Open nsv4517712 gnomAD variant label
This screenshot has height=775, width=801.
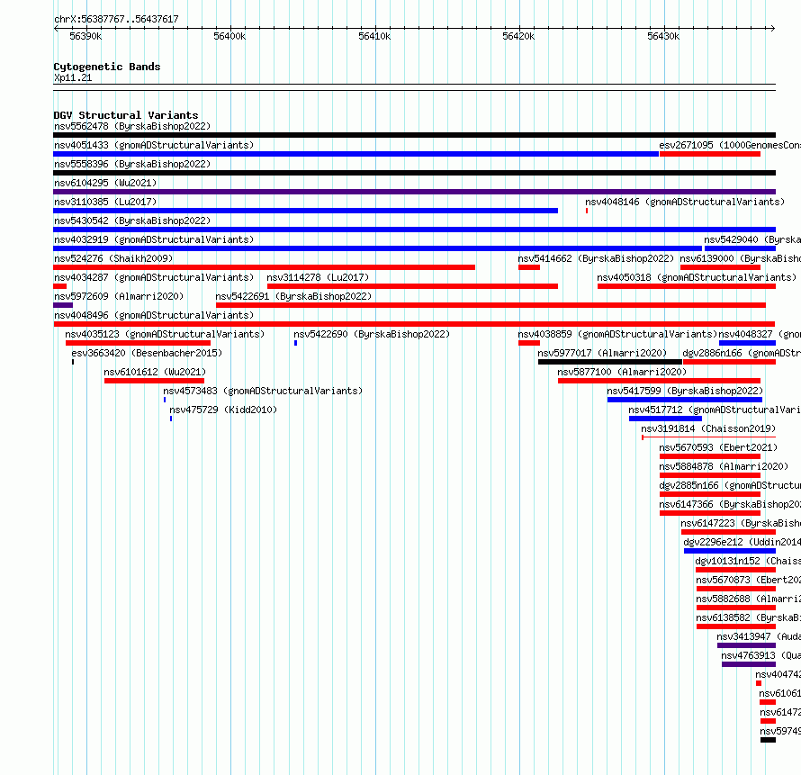715,410
